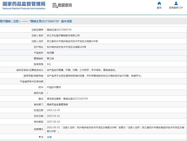Select effective date 2022-05-15

point(53,116)
